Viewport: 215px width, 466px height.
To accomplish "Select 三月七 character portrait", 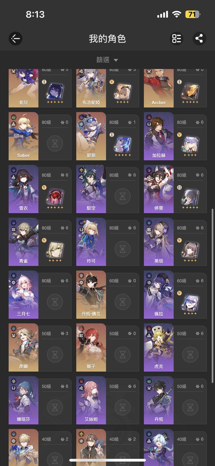I will point(24,295).
